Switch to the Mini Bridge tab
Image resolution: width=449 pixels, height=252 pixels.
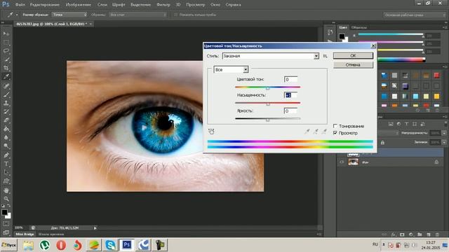point(25,234)
